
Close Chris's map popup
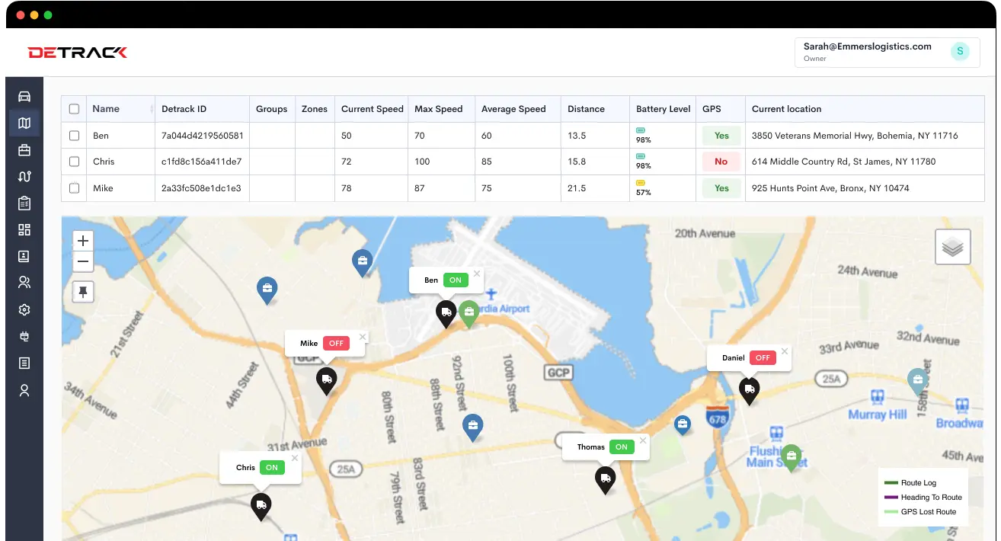tap(295, 459)
